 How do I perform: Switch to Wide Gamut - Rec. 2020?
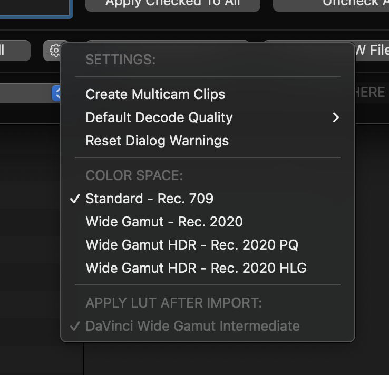[x=164, y=222]
